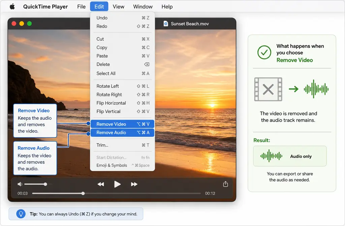Screen dimensions: 345x226
Task: Click the 00:03 elapsed time label
Action: pos(23,193)
